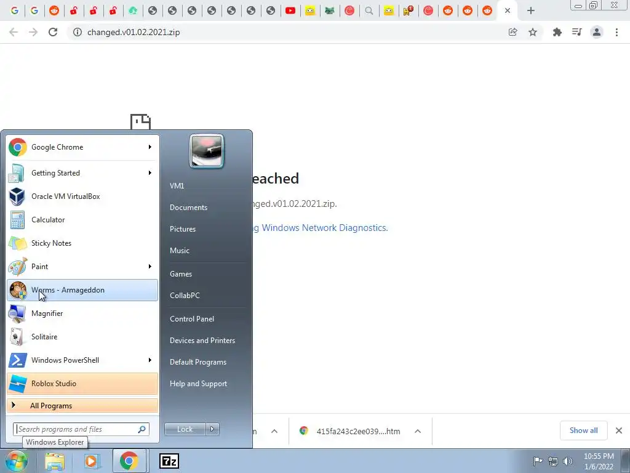The image size is (630, 473).
Task: Show All Programs list
Action: point(82,405)
